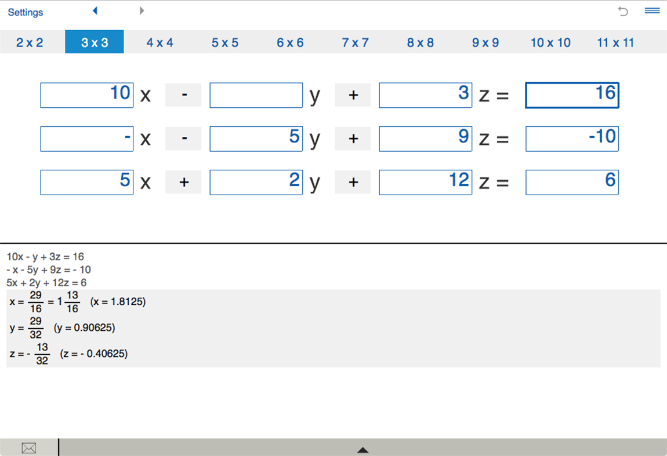This screenshot has height=456, width=667.
Task: Switch to the 7 x 7 tab
Action: coord(355,41)
